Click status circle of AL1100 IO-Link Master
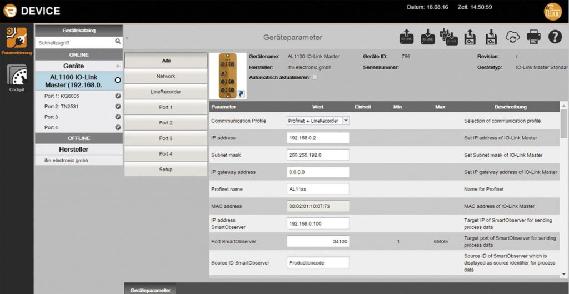Image resolution: width=569 pixels, height=294 pixels. (x=118, y=80)
